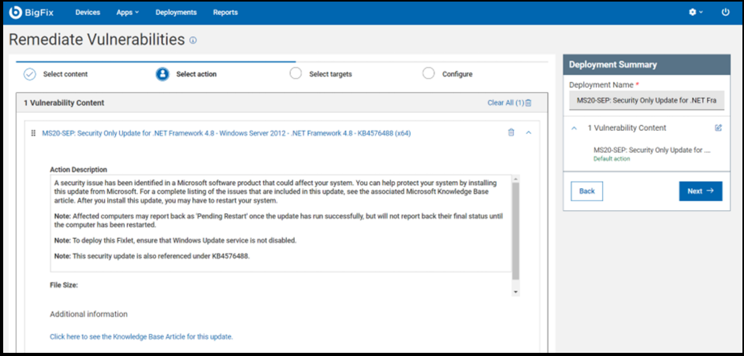Click the Pending Restart note paragraph
This screenshot has width=744, height=356.
pos(278,221)
